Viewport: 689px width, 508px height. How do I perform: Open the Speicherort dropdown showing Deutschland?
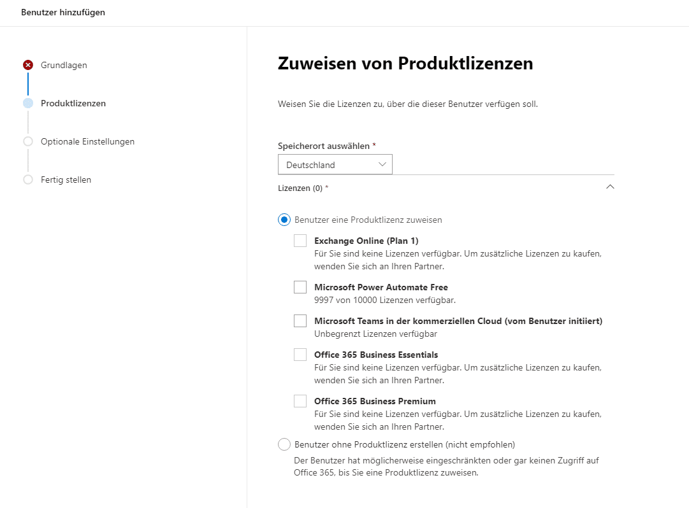click(335, 164)
